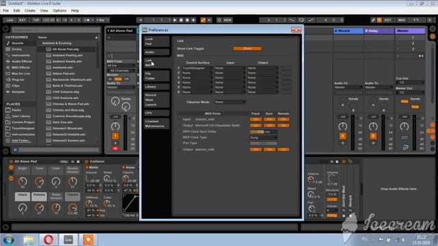This screenshot has height=246, width=438.
Task: Open Output dropdown for control surface 1
Action: [x=263, y=68]
